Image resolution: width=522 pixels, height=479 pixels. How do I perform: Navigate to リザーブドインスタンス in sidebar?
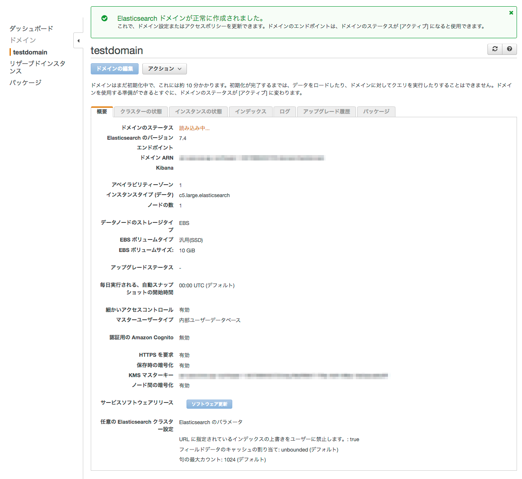[37, 67]
